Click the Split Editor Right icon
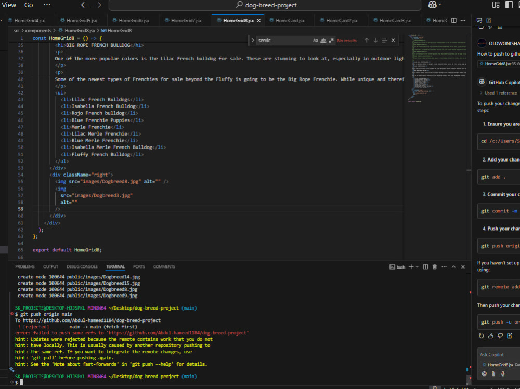 click(453, 21)
